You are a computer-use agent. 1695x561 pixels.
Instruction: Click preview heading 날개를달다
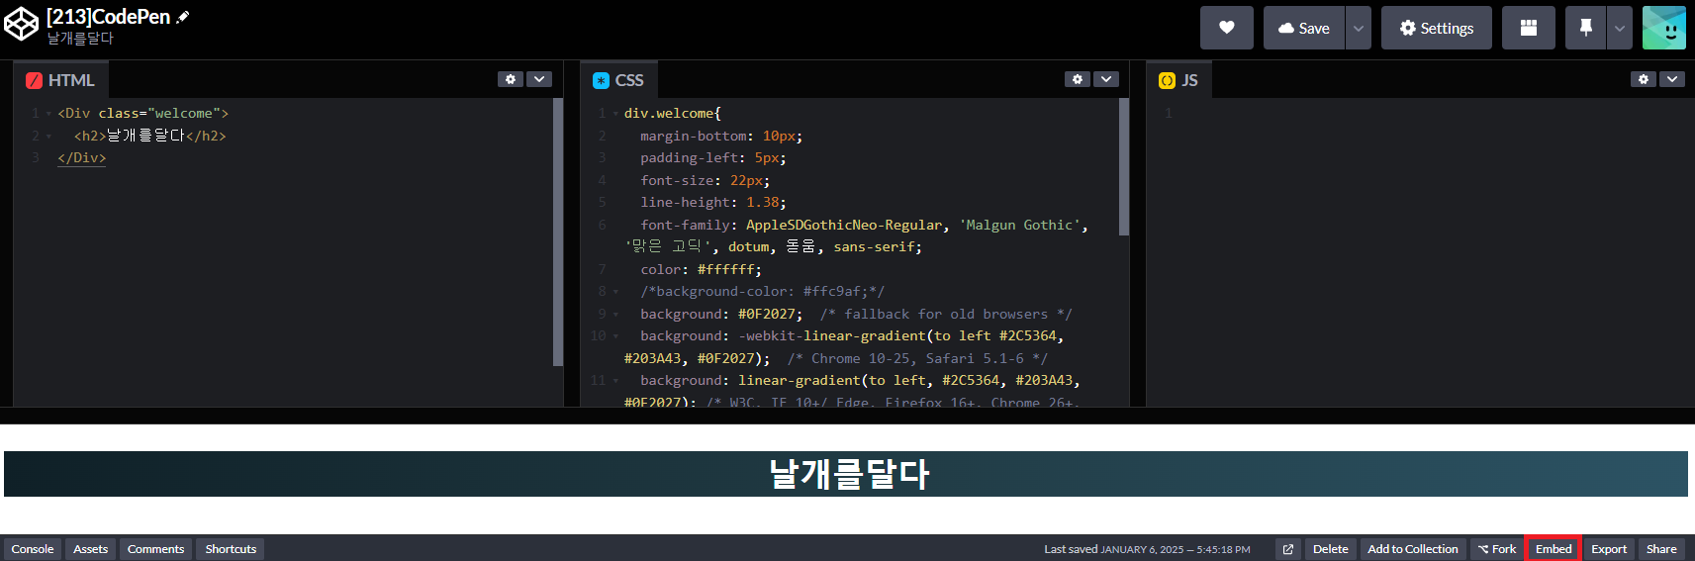click(849, 474)
